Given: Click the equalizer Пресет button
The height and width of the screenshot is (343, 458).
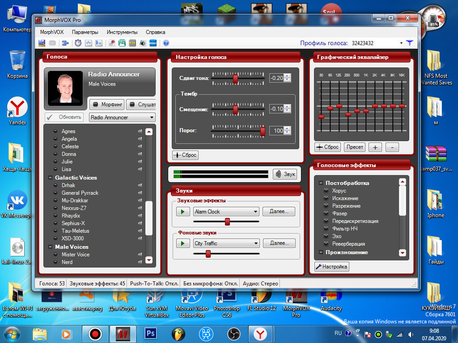Looking at the screenshot, I should 355,147.
